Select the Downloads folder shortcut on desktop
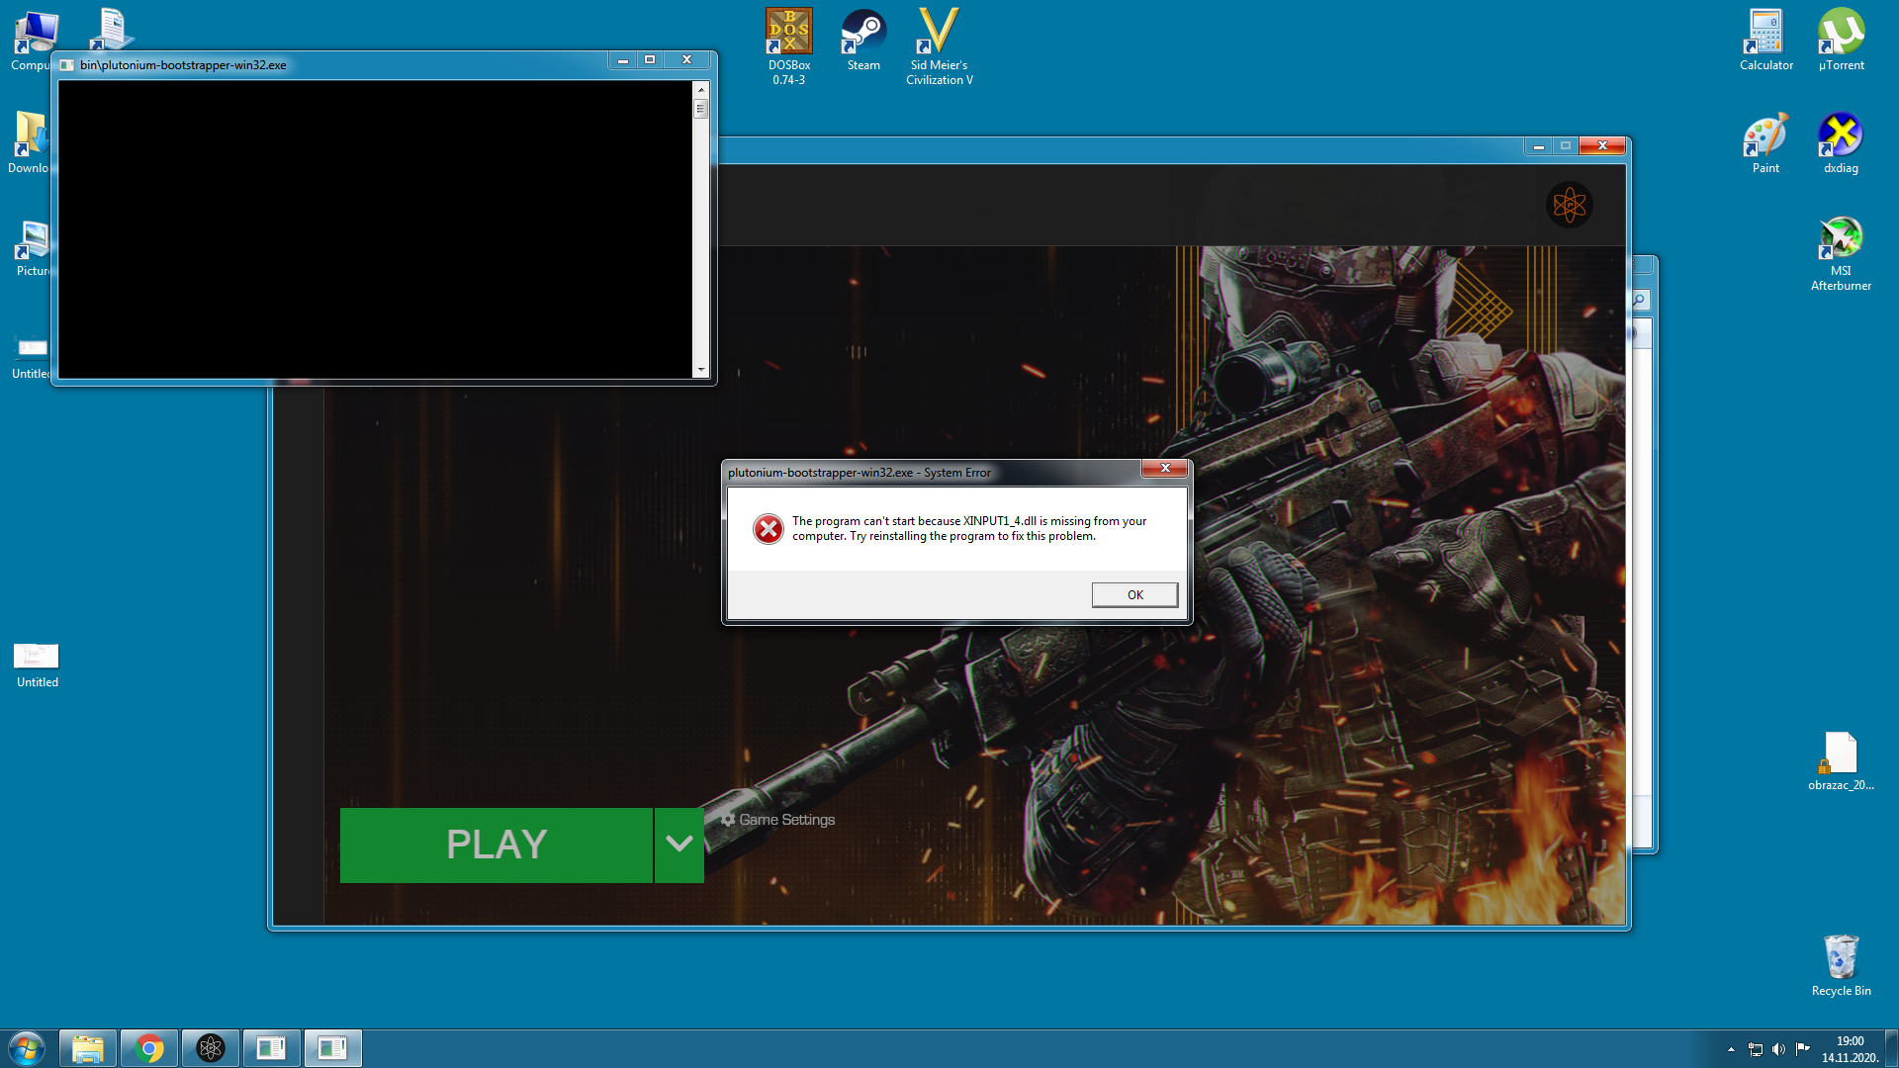The width and height of the screenshot is (1899, 1068). (29, 143)
